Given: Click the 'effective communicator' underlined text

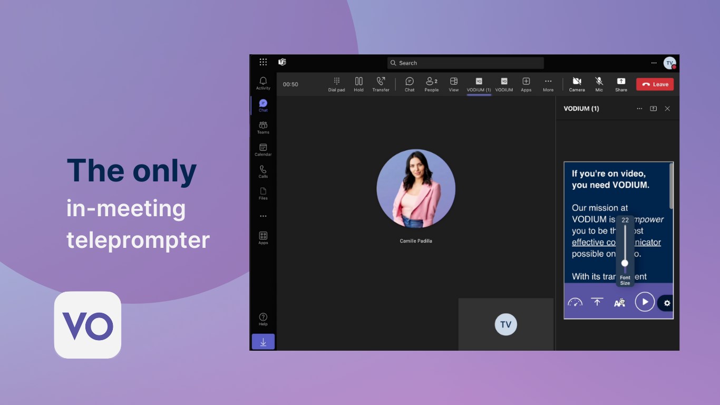Looking at the screenshot, I should pos(616,242).
